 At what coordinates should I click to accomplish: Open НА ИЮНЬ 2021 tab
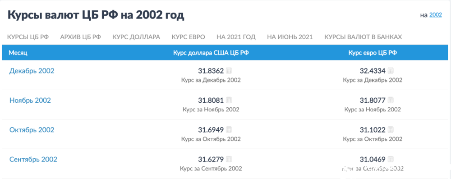[290, 37]
